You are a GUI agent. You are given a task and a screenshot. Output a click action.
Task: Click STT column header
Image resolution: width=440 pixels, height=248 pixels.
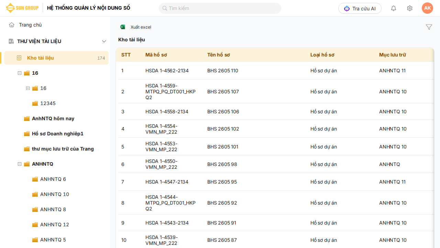pyautogui.click(x=126, y=55)
